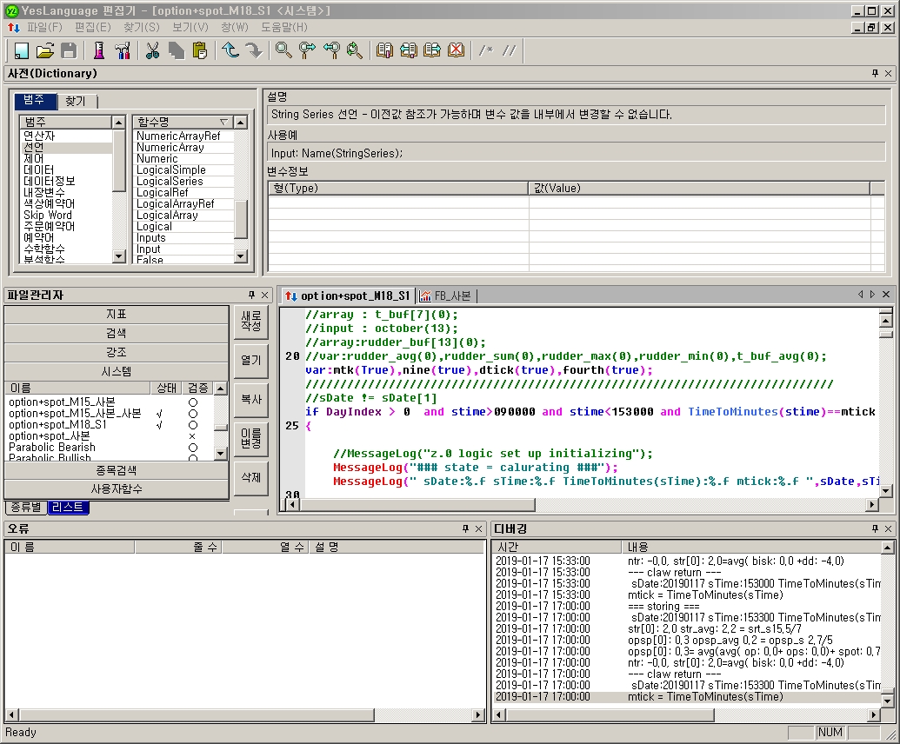Click the Open folder toolbar icon
This screenshot has height=744, width=900.
click(x=45, y=50)
